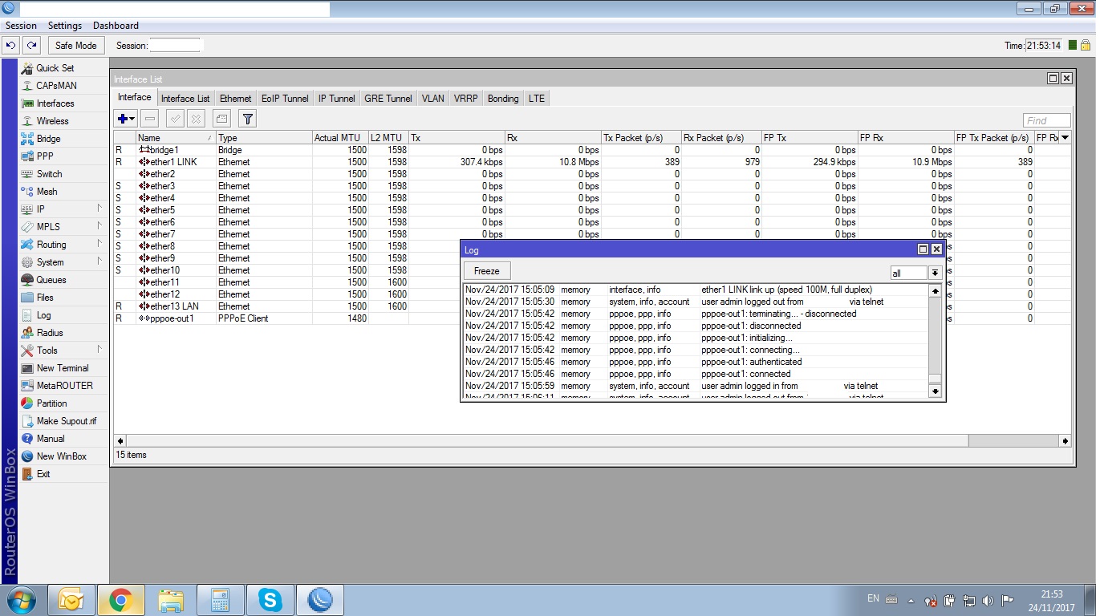Viewport: 1100px width, 616px height.
Task: Open the Bridge section in sidebar
Action: pos(48,139)
